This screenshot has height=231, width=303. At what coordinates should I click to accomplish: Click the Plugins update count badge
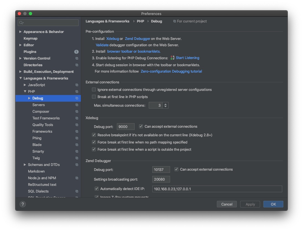tap(76, 52)
